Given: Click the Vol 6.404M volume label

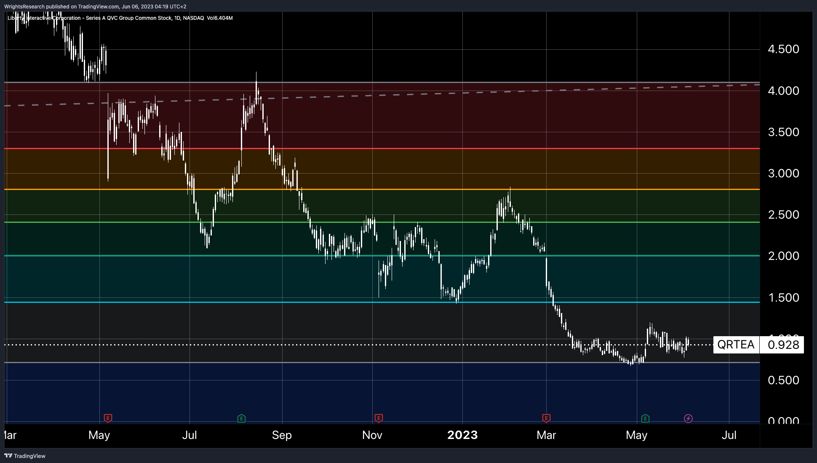Looking at the screenshot, I should click(x=220, y=18).
